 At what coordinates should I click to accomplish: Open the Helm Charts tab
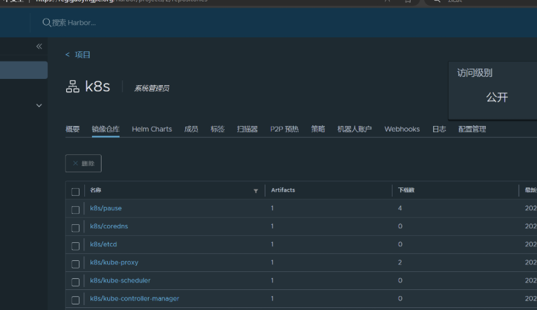[152, 129]
